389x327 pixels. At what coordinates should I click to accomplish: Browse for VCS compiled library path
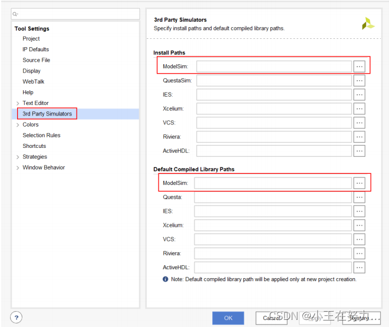(359, 239)
